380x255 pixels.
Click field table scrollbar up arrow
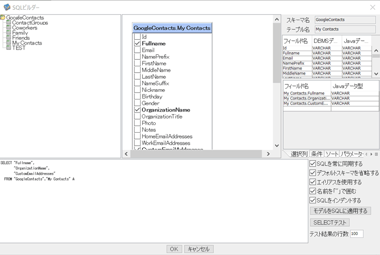click(x=376, y=51)
